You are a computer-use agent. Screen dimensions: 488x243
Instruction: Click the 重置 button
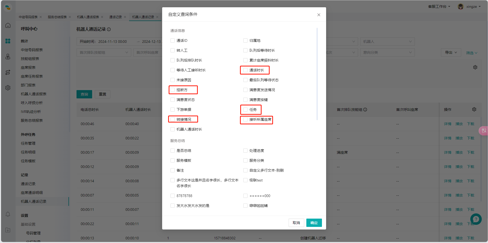click(103, 94)
